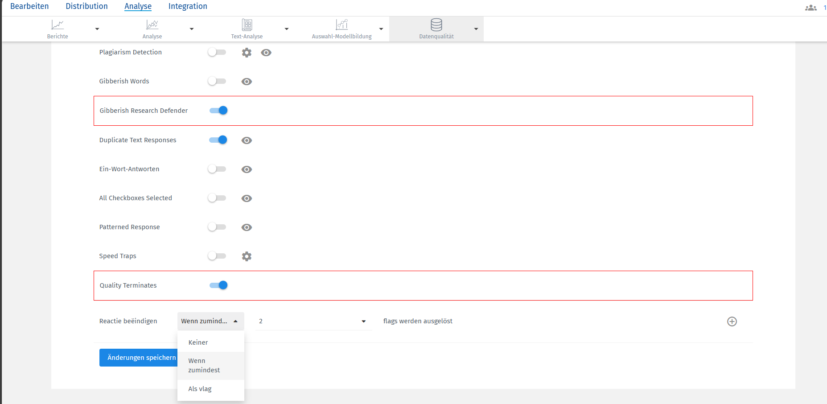Show preview of Ein-Wort-Antworten

pos(247,169)
